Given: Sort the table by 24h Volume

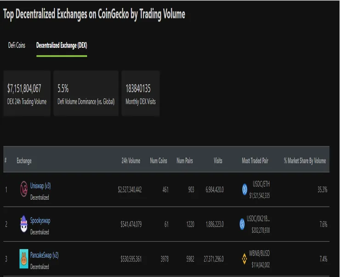Looking at the screenshot, I should [x=130, y=161].
